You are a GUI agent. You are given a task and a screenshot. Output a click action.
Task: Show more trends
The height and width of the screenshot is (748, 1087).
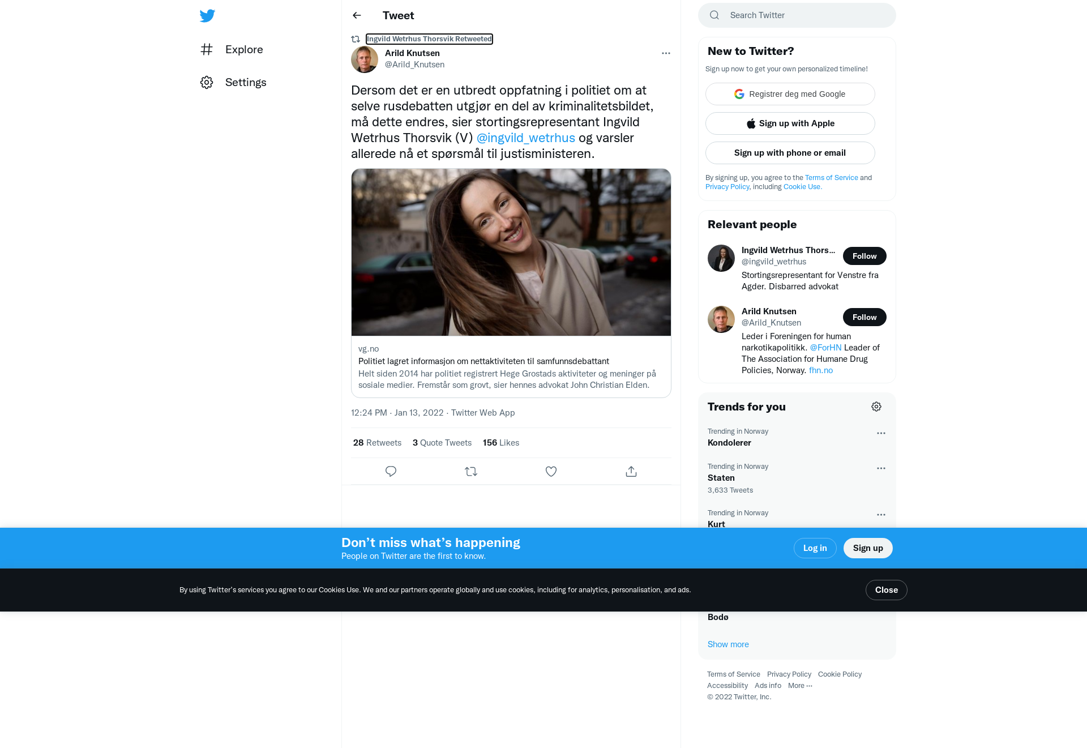point(728,644)
